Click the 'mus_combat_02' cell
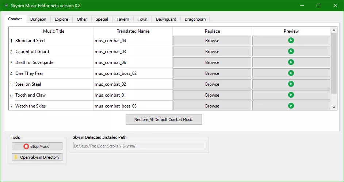 pyautogui.click(x=133, y=84)
